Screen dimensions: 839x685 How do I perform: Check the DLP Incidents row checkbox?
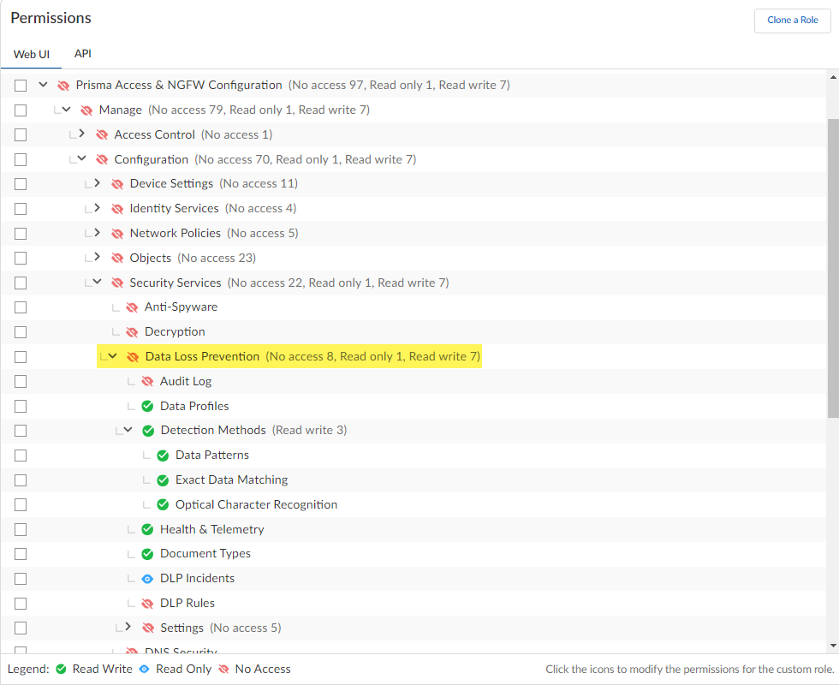pyautogui.click(x=21, y=579)
